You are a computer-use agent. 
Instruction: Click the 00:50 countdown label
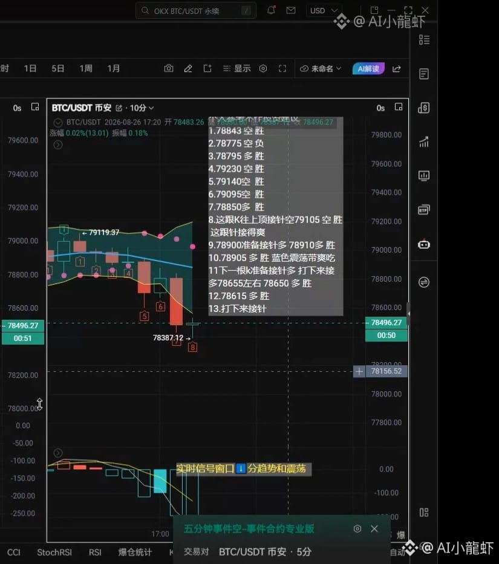point(386,335)
